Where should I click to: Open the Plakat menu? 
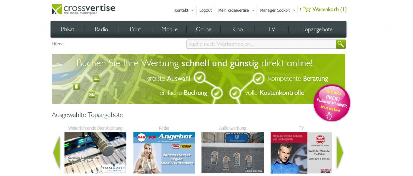coord(67,29)
